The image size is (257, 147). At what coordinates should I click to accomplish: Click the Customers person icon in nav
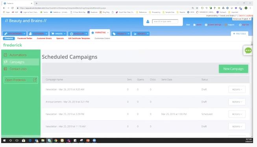[30, 33]
